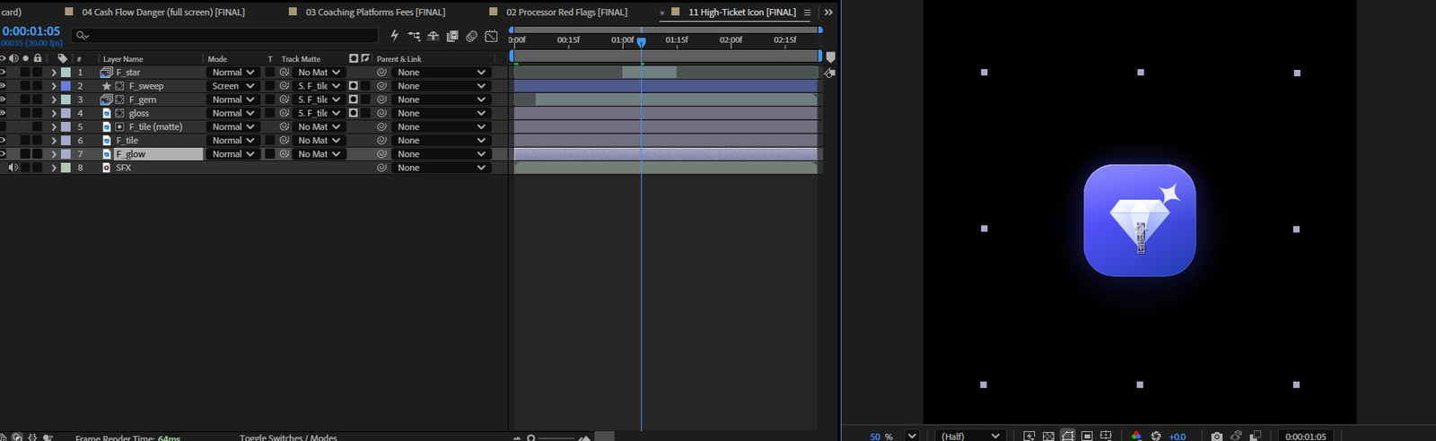Expand the F_star layer properties
Image resolution: width=1436 pixels, height=441 pixels.
pyautogui.click(x=54, y=73)
